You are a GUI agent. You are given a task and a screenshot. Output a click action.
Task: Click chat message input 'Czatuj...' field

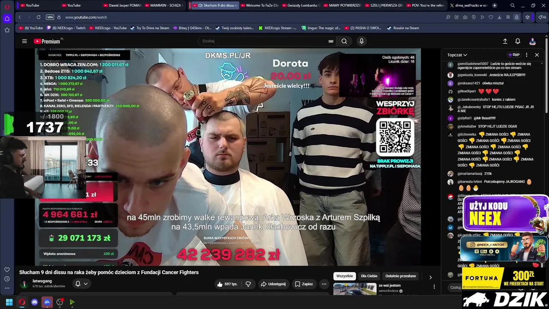(x=455, y=288)
